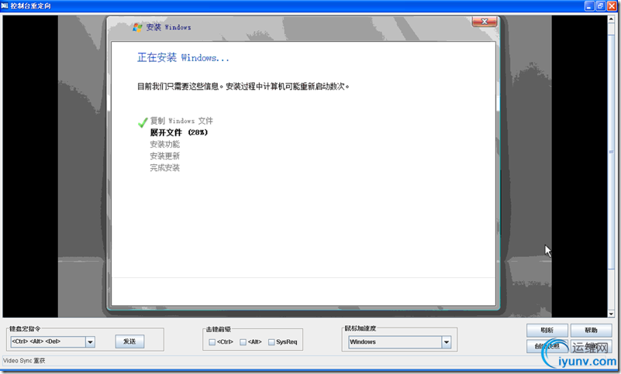The width and height of the screenshot is (621, 374).
Task: Click the 复制 Windows 文件 step text
Action: 181,121
